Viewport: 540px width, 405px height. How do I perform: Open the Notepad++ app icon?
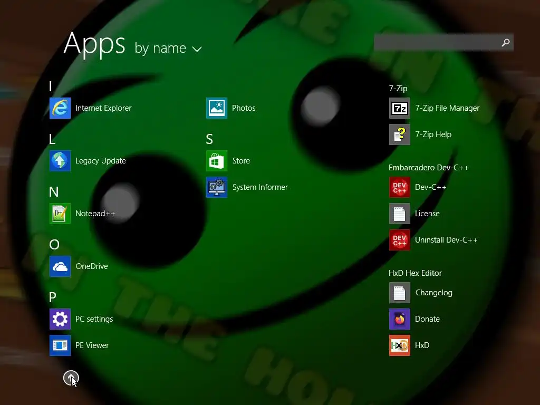[x=60, y=214]
